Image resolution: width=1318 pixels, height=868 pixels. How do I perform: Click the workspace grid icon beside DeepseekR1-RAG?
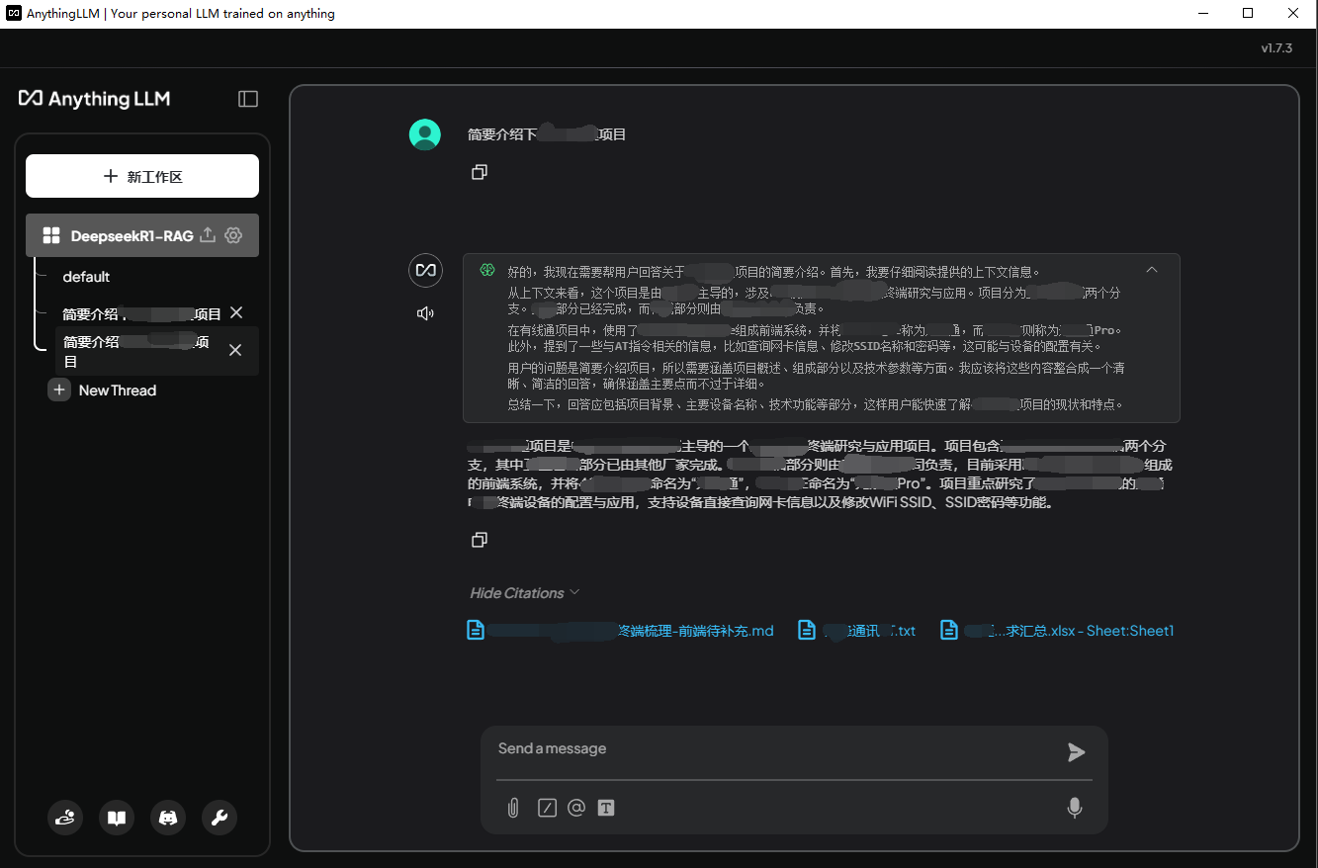[51, 235]
